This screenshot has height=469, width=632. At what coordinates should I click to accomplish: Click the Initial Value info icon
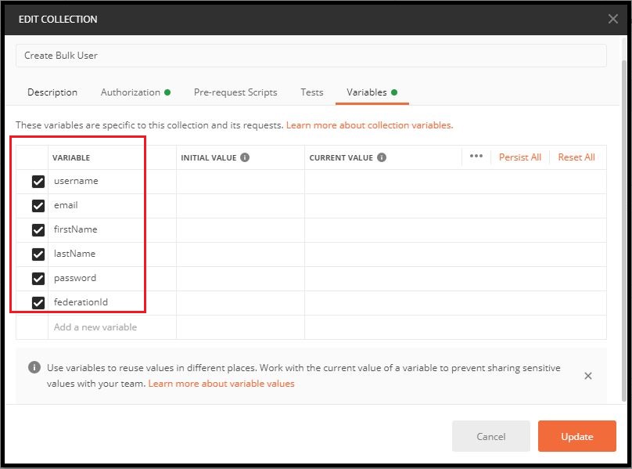[x=245, y=157]
